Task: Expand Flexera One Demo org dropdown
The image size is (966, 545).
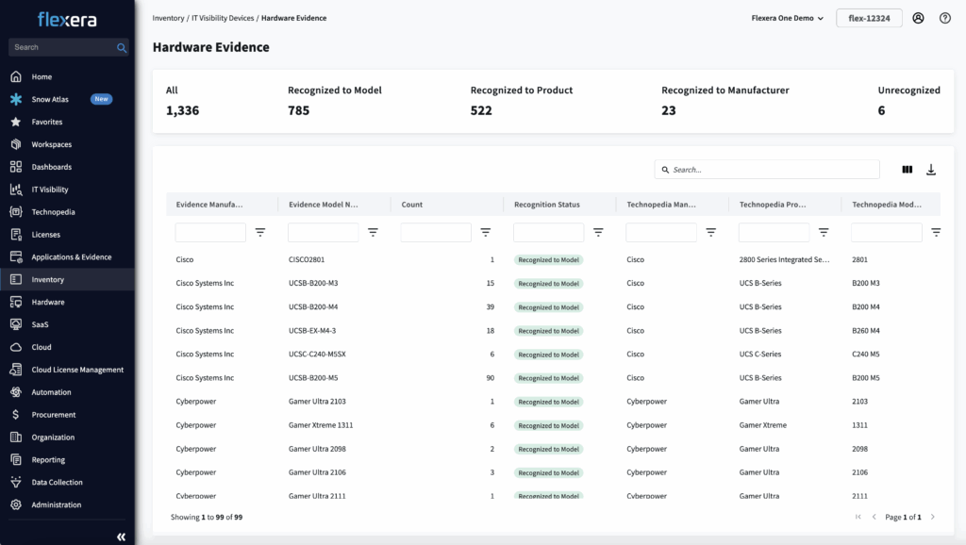Action: tap(788, 18)
